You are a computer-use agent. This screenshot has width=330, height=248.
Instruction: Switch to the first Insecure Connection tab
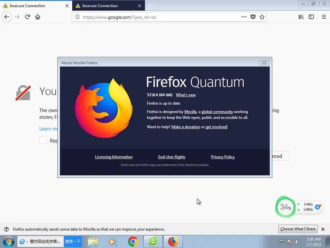click(36, 6)
